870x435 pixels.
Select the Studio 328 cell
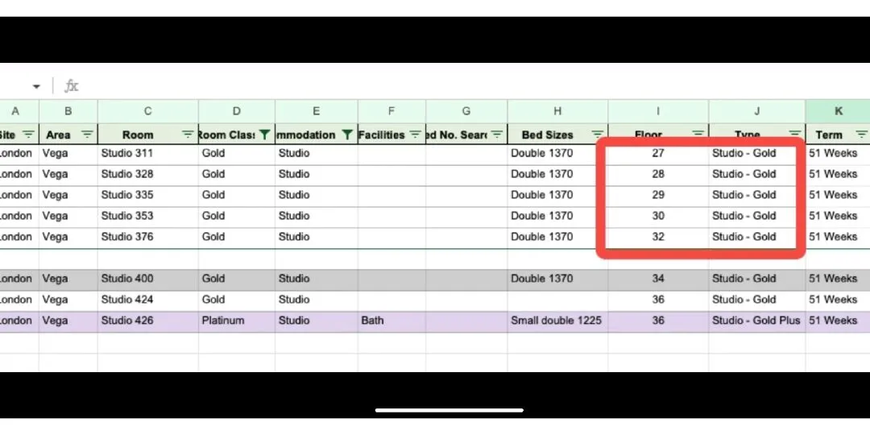point(147,174)
